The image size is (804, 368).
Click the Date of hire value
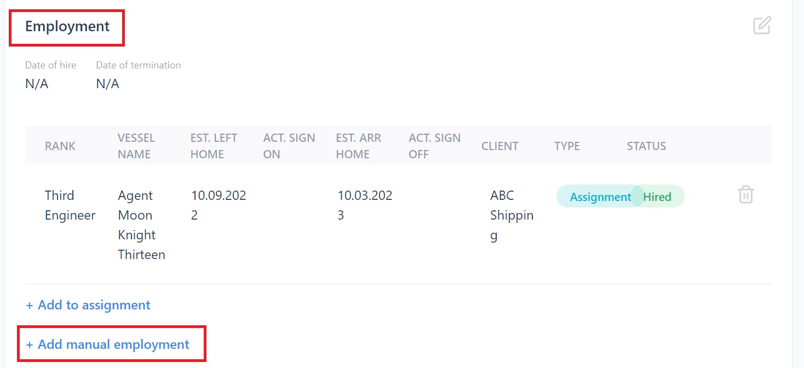(37, 84)
